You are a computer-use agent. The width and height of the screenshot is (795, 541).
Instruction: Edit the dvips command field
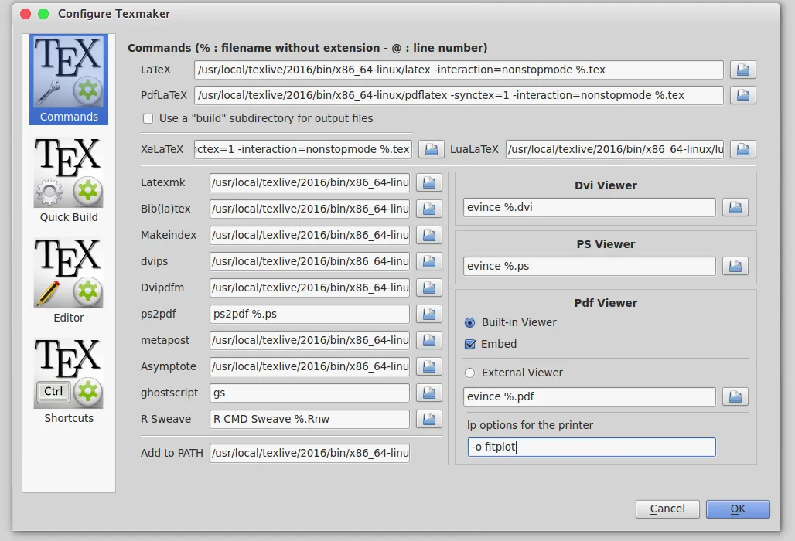click(x=310, y=261)
